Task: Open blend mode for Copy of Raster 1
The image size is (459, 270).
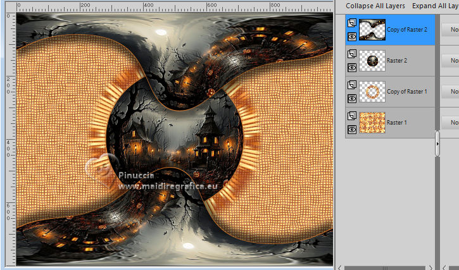Action: (x=450, y=92)
